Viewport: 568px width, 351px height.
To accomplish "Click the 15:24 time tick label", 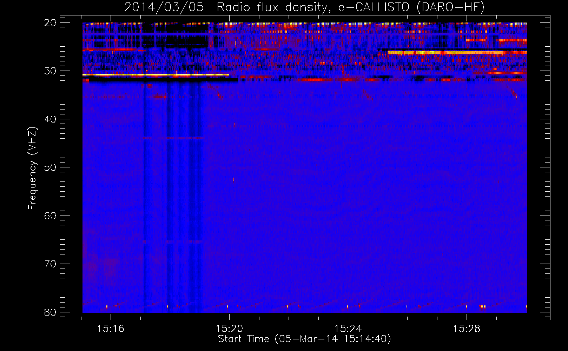I will pyautogui.click(x=348, y=329).
